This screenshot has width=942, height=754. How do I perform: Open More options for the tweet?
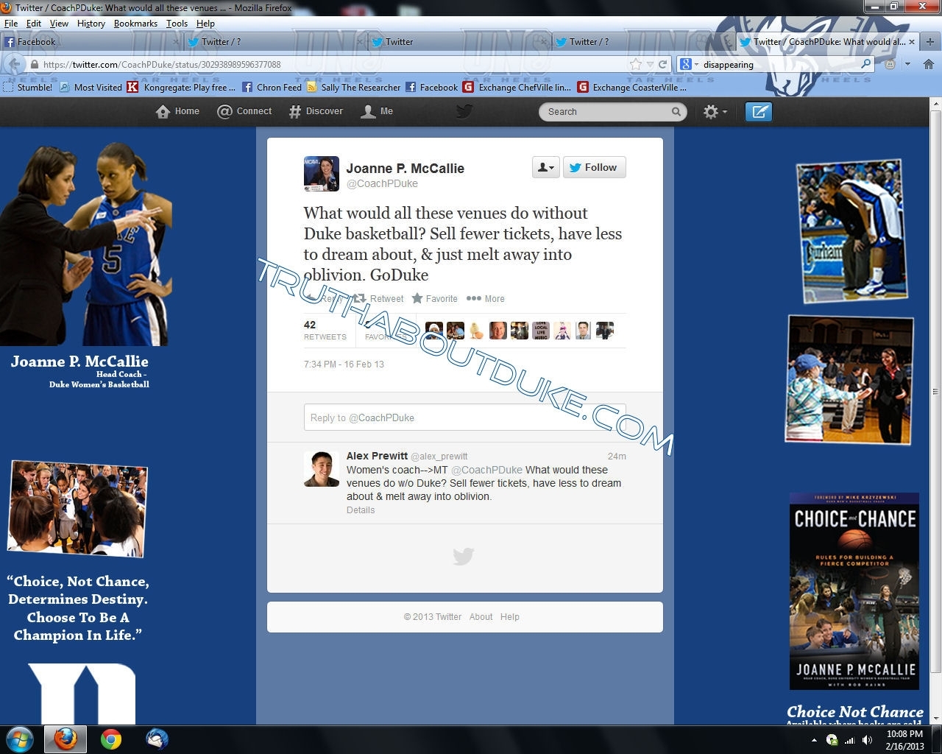tap(486, 298)
